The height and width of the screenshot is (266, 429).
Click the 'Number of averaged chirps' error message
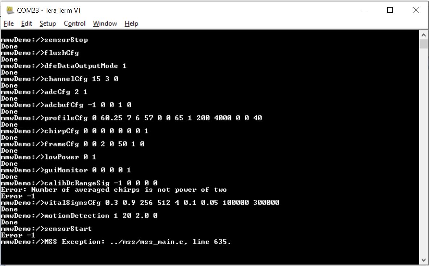[114, 190]
